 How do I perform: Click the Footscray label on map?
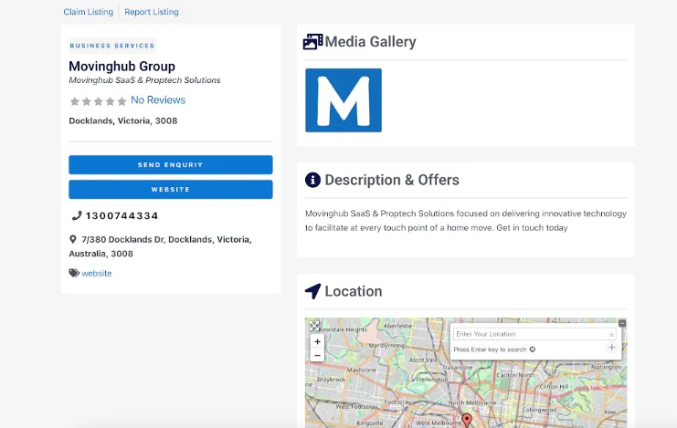[x=397, y=402]
